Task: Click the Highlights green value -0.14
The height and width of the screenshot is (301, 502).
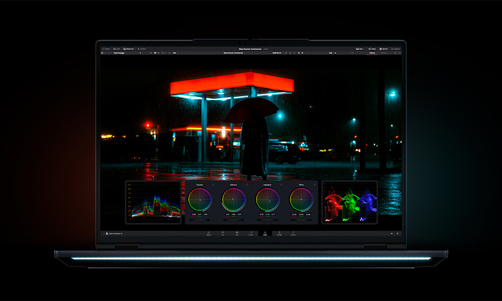Action: point(268,214)
